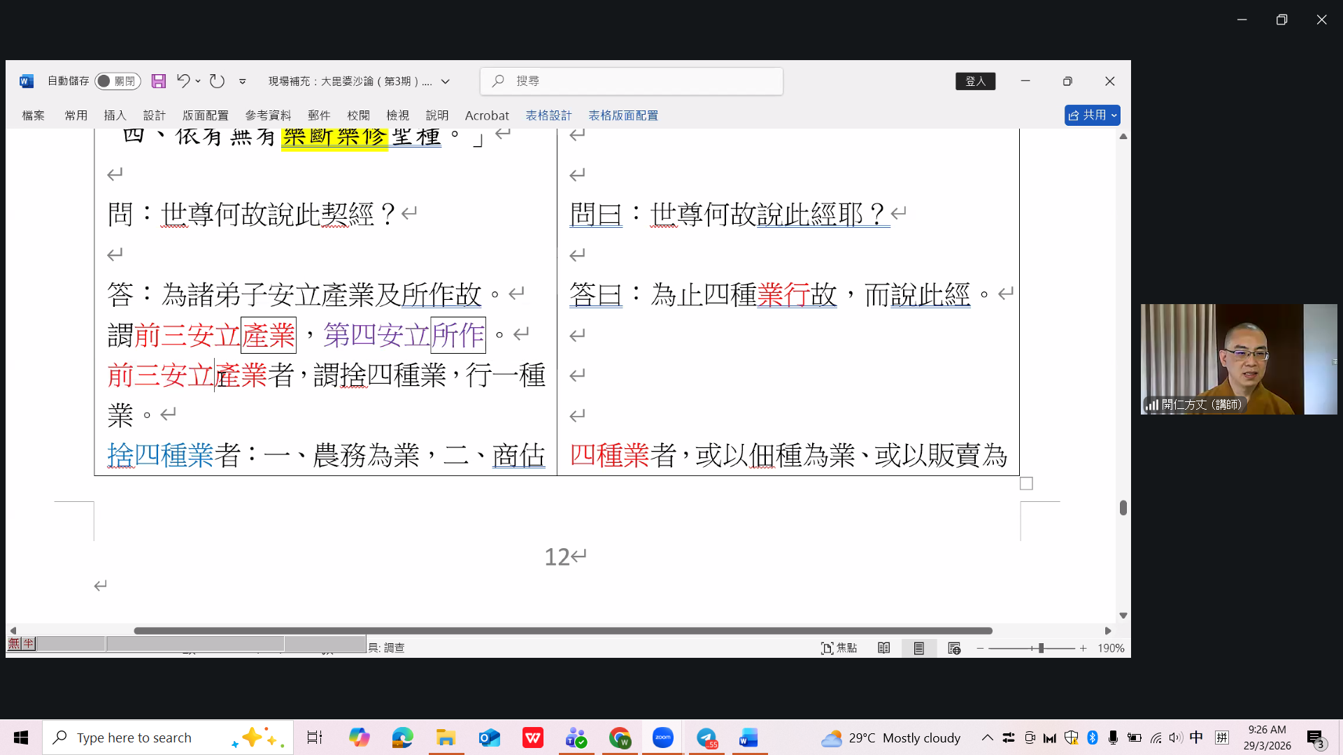Open Customize Quick Access Toolbar dropdown
Image resolution: width=1343 pixels, height=755 pixels.
[x=243, y=81]
